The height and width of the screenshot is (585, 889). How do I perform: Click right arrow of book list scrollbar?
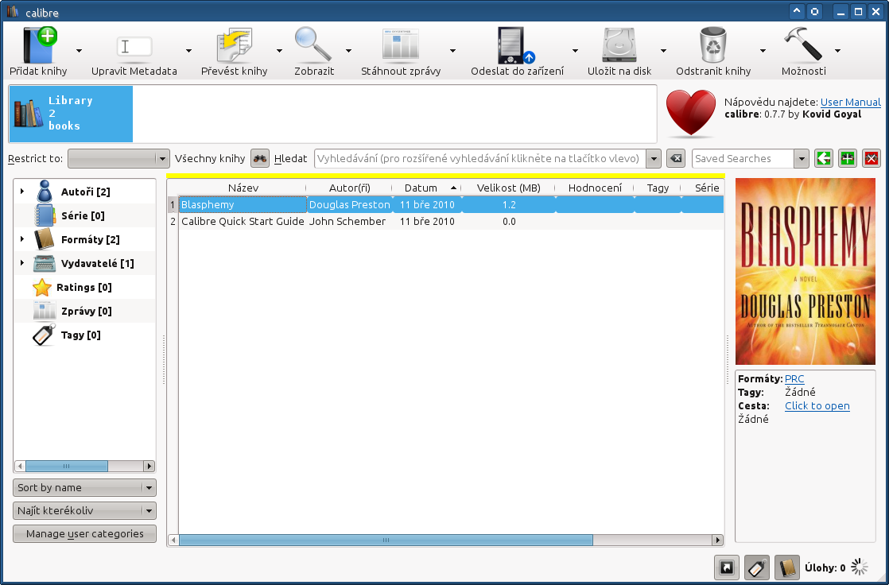pyautogui.click(x=718, y=540)
